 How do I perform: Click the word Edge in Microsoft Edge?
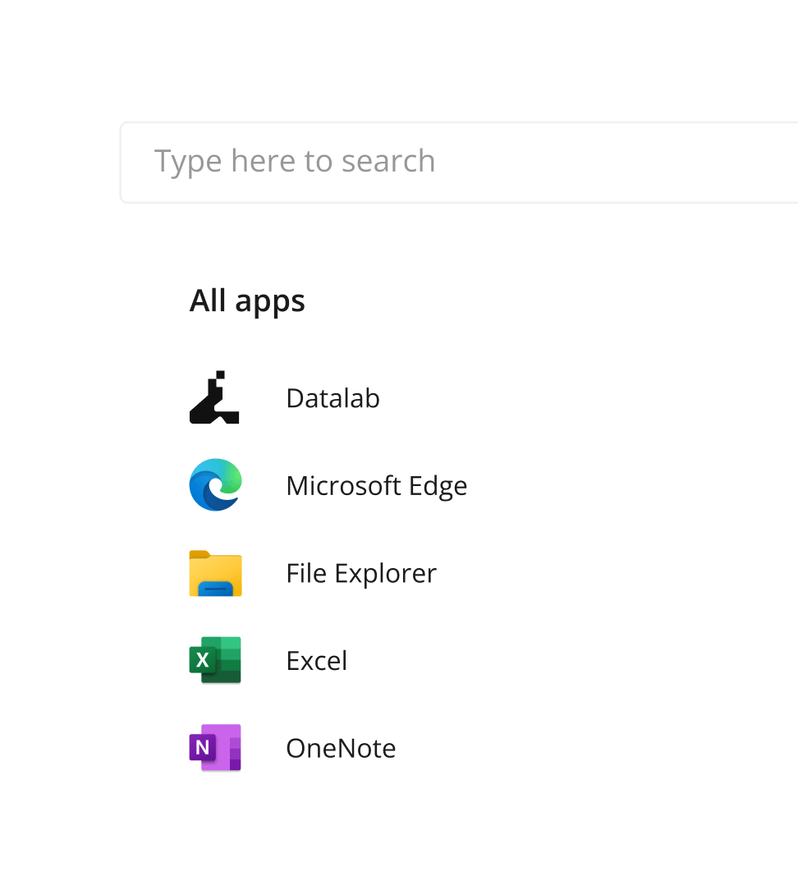click(433, 485)
